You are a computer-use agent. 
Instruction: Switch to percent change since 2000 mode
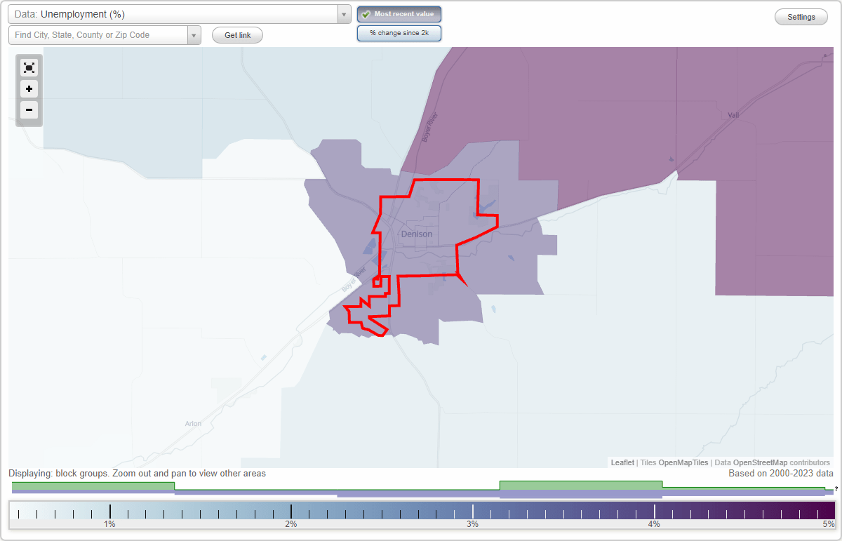click(x=399, y=32)
